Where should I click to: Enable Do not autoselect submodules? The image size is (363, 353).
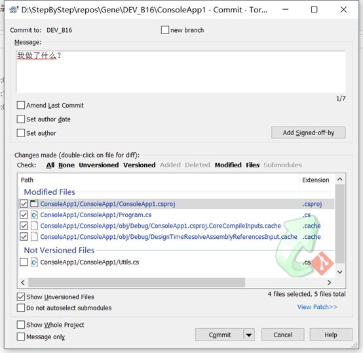click(x=21, y=308)
